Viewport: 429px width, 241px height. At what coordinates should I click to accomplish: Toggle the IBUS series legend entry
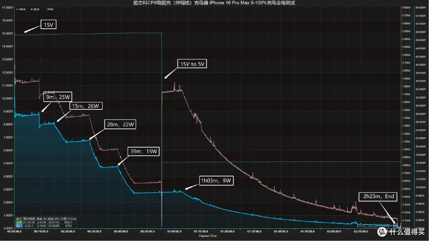35,9
